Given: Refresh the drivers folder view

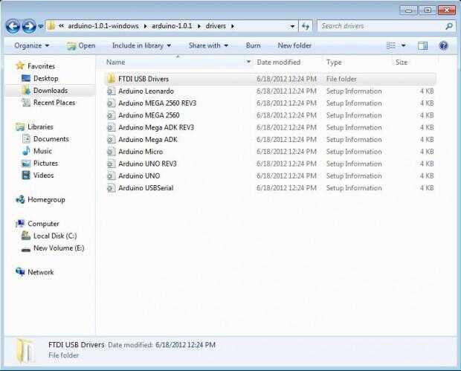Looking at the screenshot, I should click(x=306, y=26).
